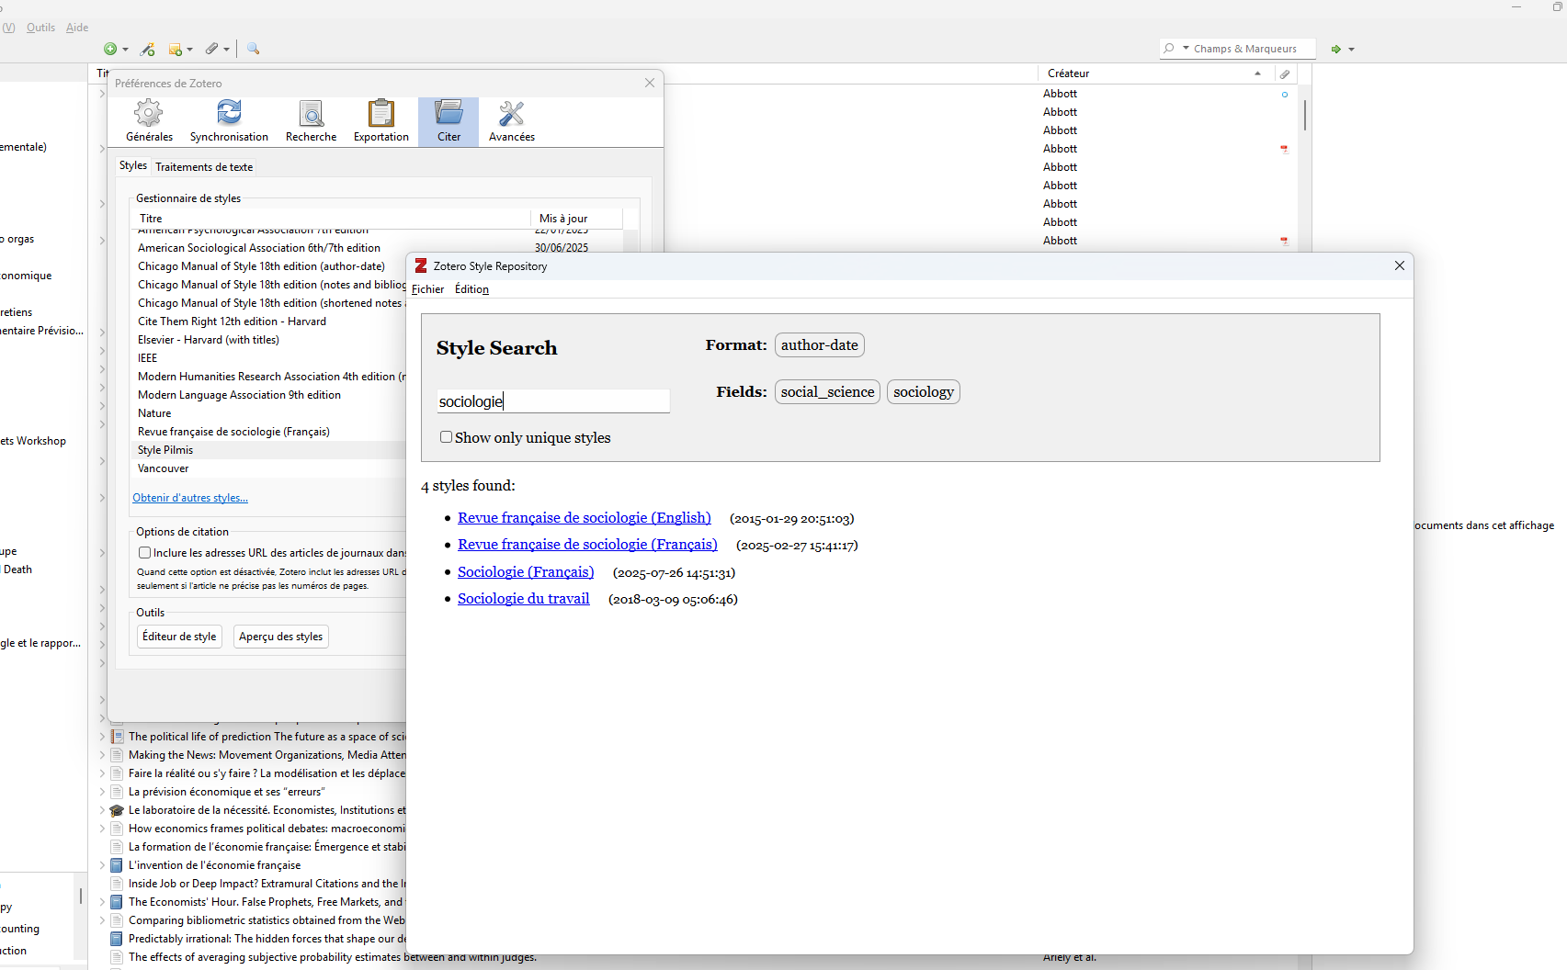The width and height of the screenshot is (1567, 970).
Task: Expand 'How economics frames political debates' item
Action: click(102, 829)
